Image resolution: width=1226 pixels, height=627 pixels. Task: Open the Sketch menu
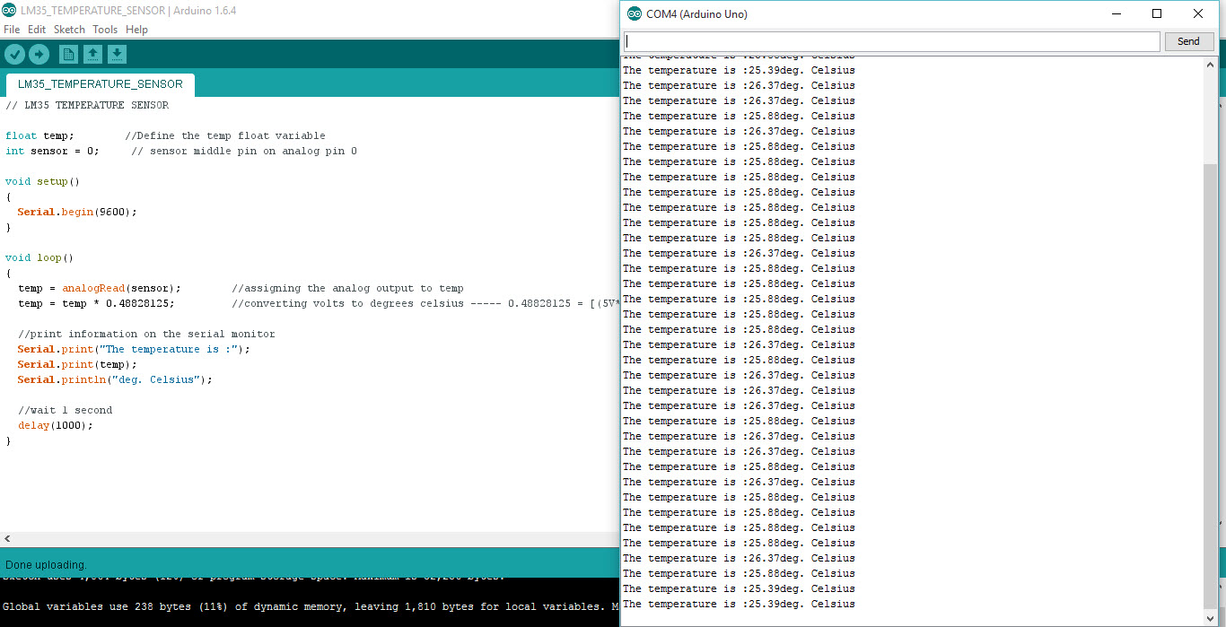coord(69,30)
